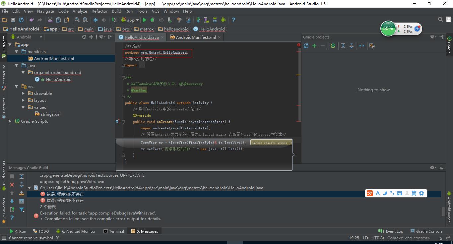This screenshot has height=244, width=453.
Task: Open the Refactor menu
Action: [x=99, y=11]
